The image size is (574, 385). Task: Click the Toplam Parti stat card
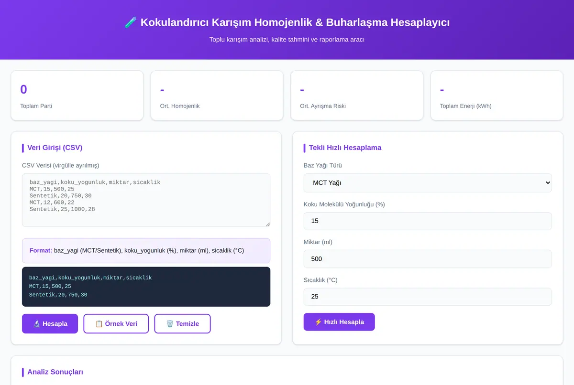coord(77,96)
